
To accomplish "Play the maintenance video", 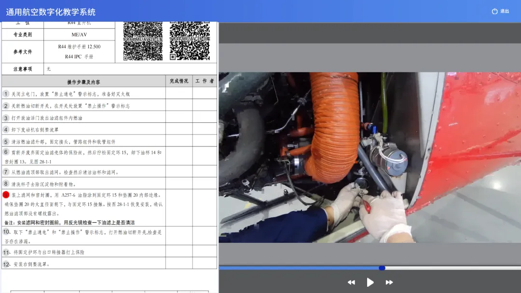I will pos(370,282).
